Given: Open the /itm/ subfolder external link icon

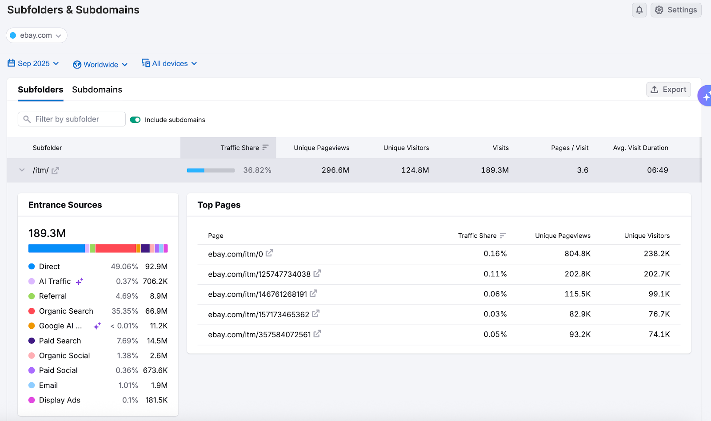Looking at the screenshot, I should pos(55,170).
